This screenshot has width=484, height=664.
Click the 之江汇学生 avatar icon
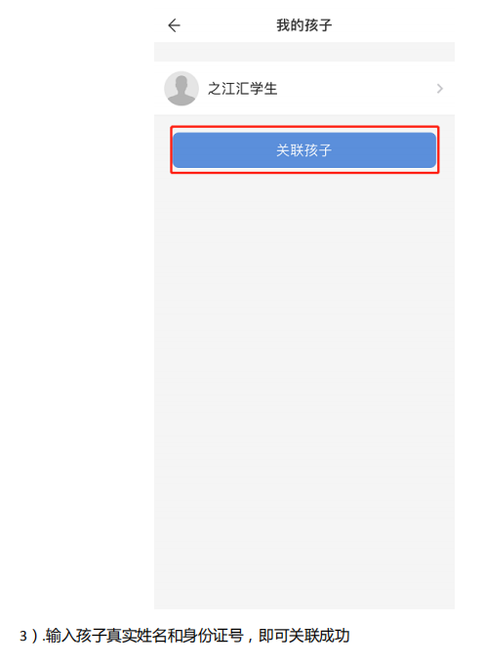pyautogui.click(x=181, y=88)
